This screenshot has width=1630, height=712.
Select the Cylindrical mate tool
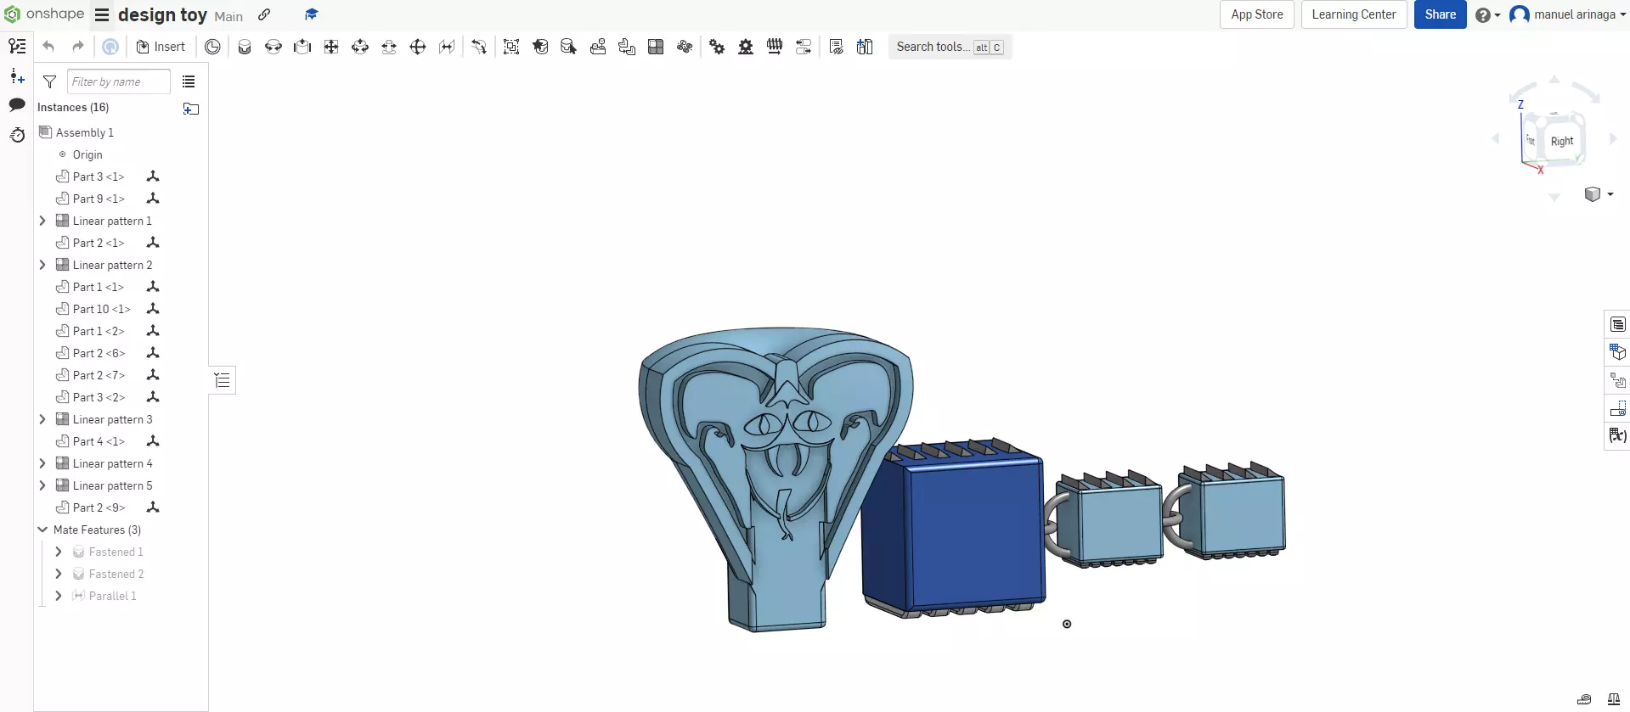360,47
